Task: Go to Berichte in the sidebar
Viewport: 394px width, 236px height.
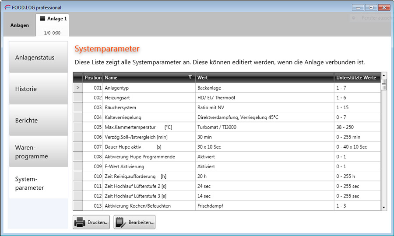Action: (x=38, y=120)
